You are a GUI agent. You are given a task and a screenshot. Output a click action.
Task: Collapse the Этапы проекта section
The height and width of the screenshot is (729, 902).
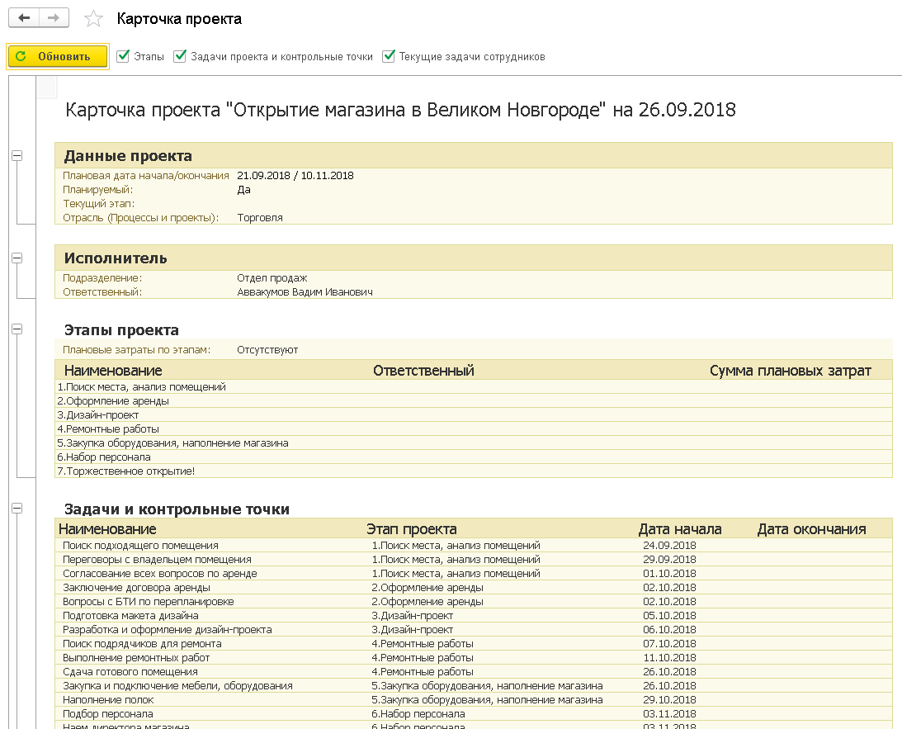coord(17,329)
